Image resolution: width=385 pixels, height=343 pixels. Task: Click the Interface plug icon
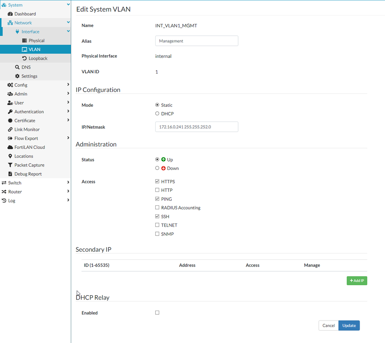[x=17, y=32]
